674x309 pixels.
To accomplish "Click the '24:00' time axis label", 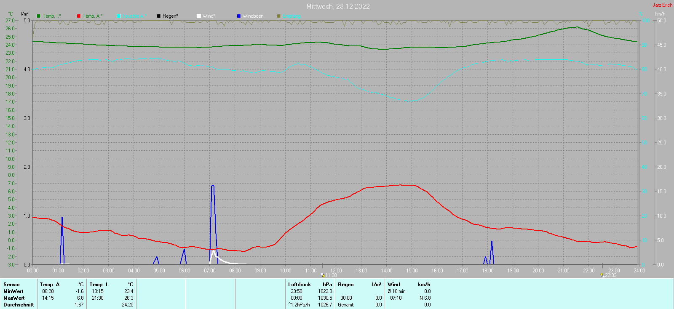I will [639, 271].
